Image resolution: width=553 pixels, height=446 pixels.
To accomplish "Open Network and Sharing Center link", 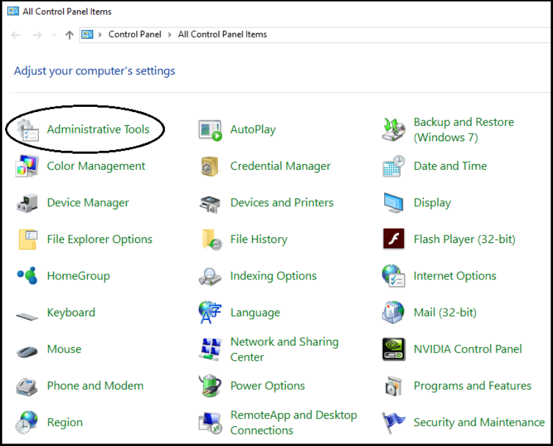I will pos(285,349).
